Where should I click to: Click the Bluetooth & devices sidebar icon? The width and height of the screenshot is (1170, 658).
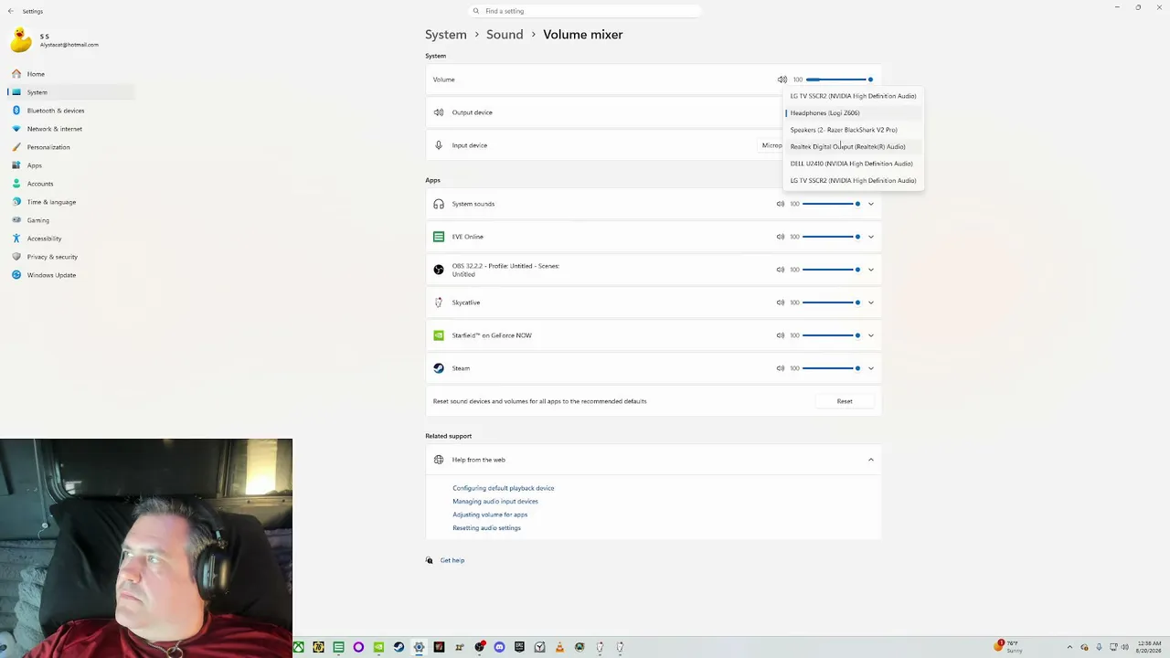pyautogui.click(x=16, y=111)
